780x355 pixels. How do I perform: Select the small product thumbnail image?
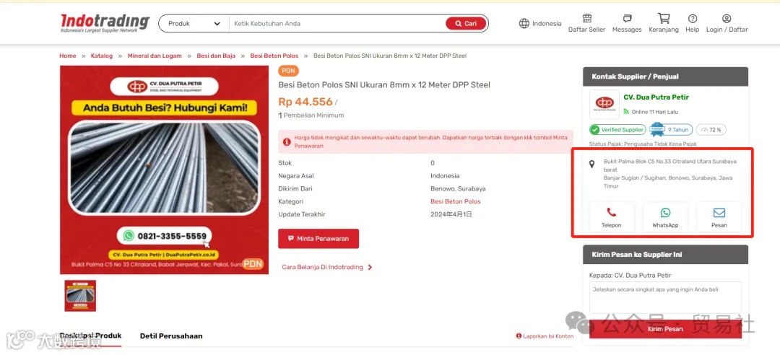pos(80,295)
